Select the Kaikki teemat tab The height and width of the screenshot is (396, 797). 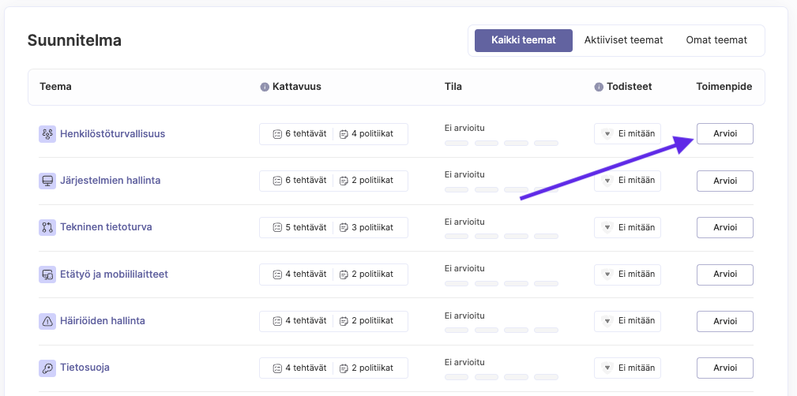point(524,40)
